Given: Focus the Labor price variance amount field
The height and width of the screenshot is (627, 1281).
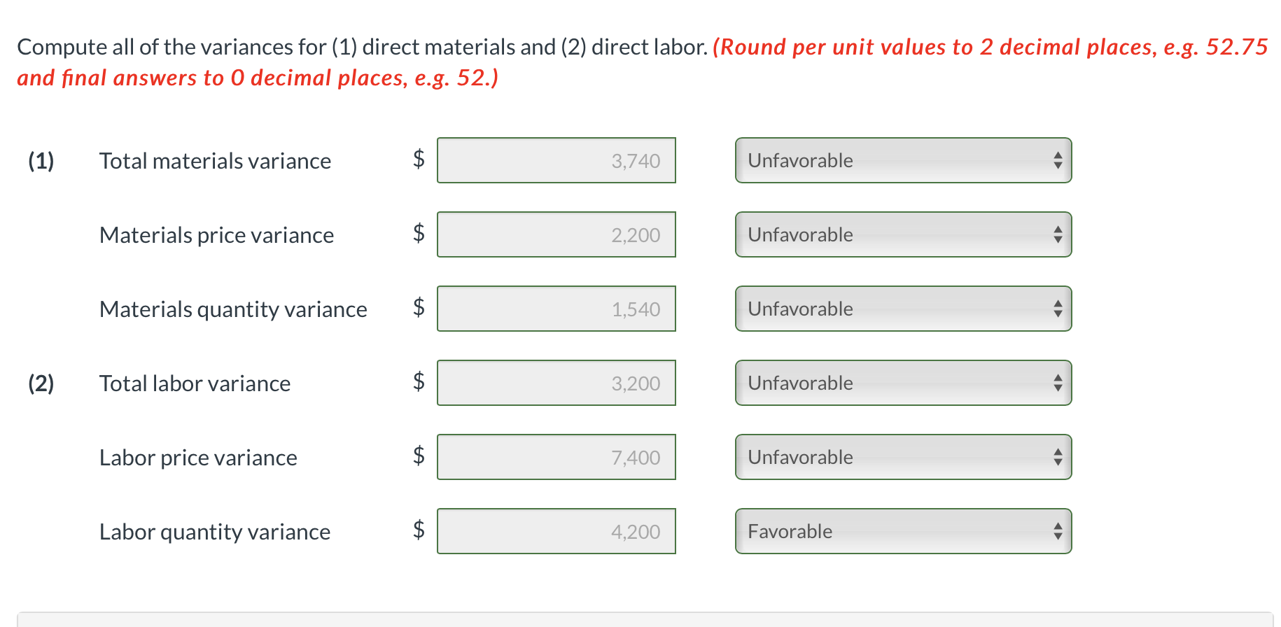Looking at the screenshot, I should [x=556, y=457].
